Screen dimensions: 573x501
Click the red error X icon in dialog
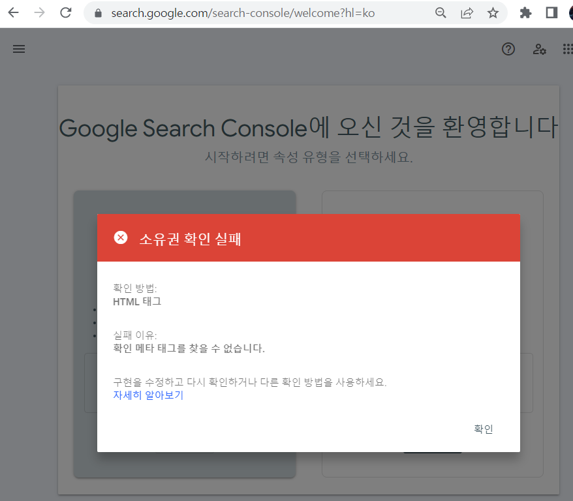tap(121, 237)
